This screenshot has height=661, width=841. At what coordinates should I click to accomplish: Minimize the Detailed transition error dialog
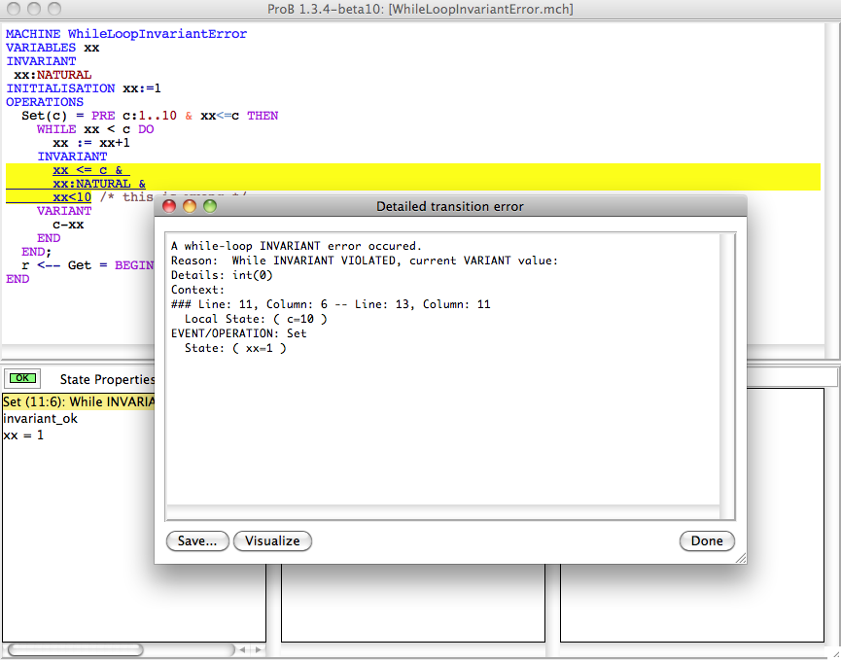(190, 206)
